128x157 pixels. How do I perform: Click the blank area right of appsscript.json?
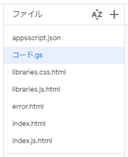pos(93,38)
